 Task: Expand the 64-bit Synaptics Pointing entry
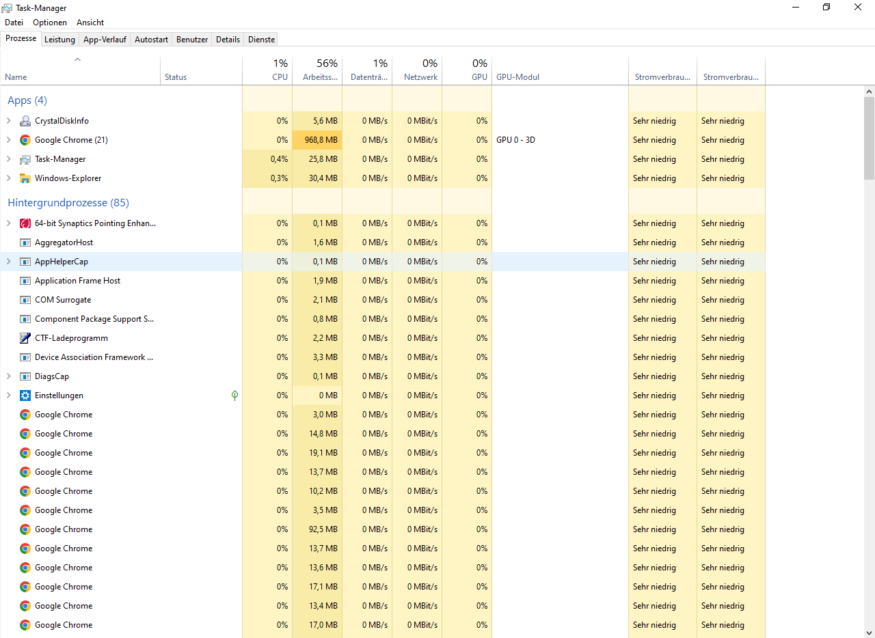(8, 223)
